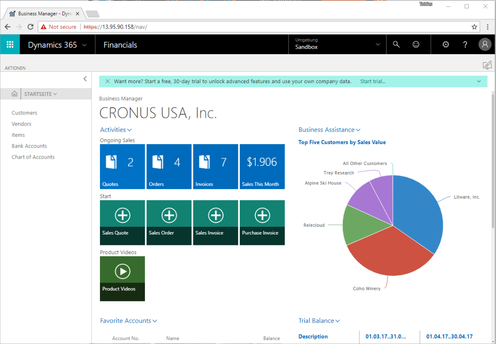Open the user profile avatar
Image resolution: width=496 pixels, height=344 pixels.
[485, 45]
